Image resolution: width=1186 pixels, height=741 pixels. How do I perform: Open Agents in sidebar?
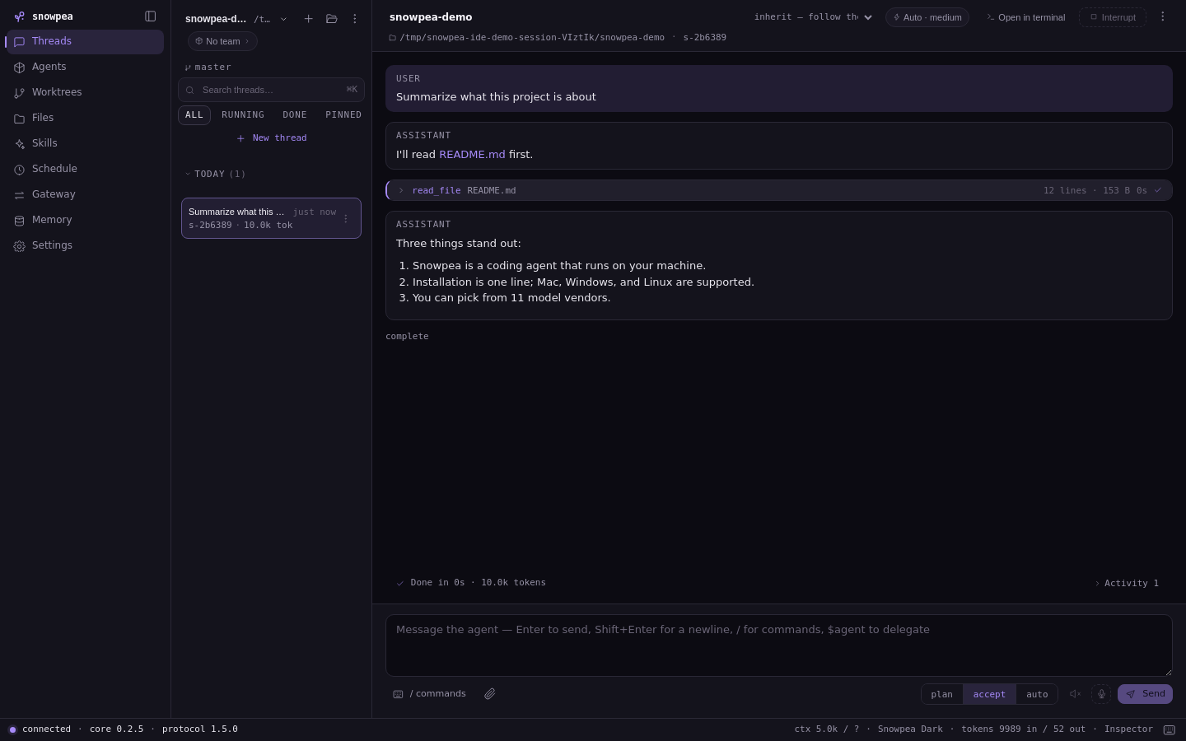tap(85, 67)
